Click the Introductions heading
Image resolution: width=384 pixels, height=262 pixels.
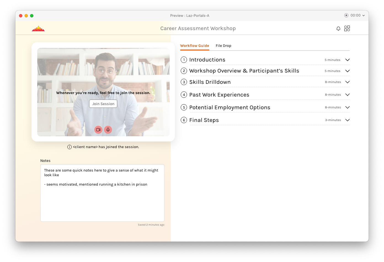point(207,60)
